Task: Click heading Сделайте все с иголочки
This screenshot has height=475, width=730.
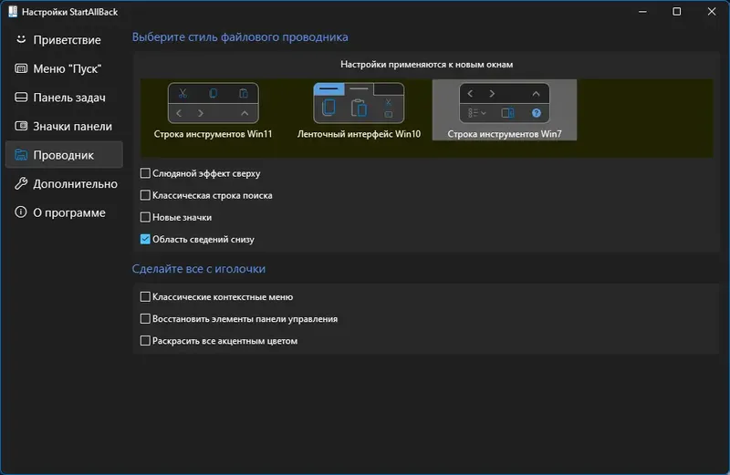Action: [x=199, y=268]
